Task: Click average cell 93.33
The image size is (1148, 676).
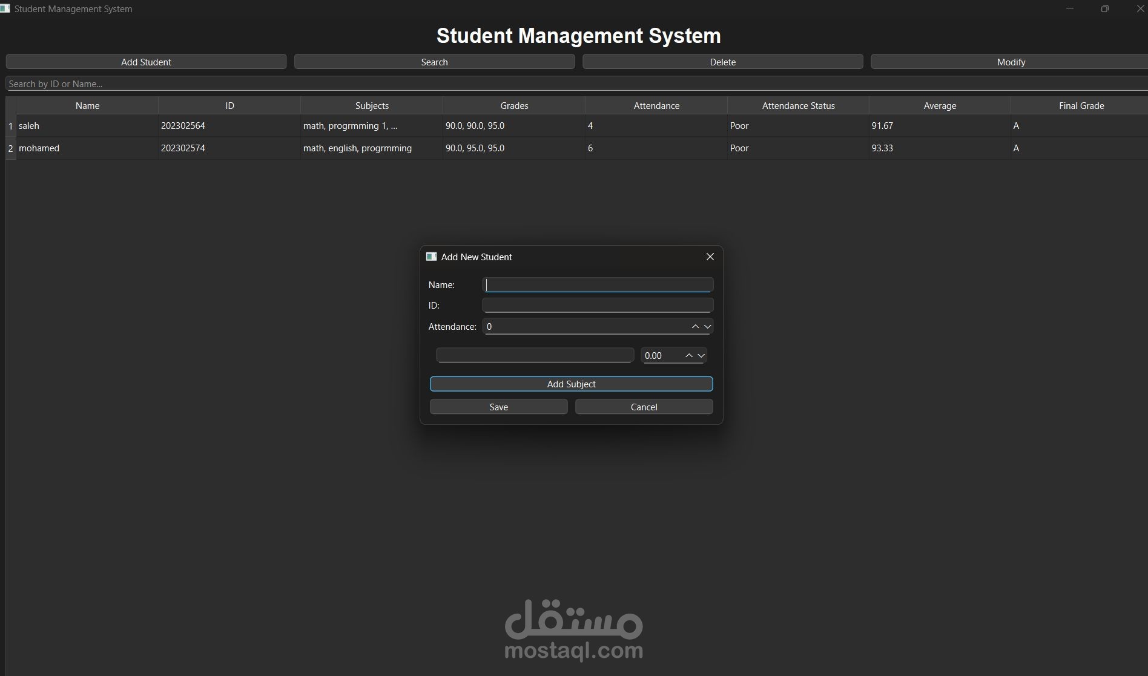Action: tap(940, 148)
